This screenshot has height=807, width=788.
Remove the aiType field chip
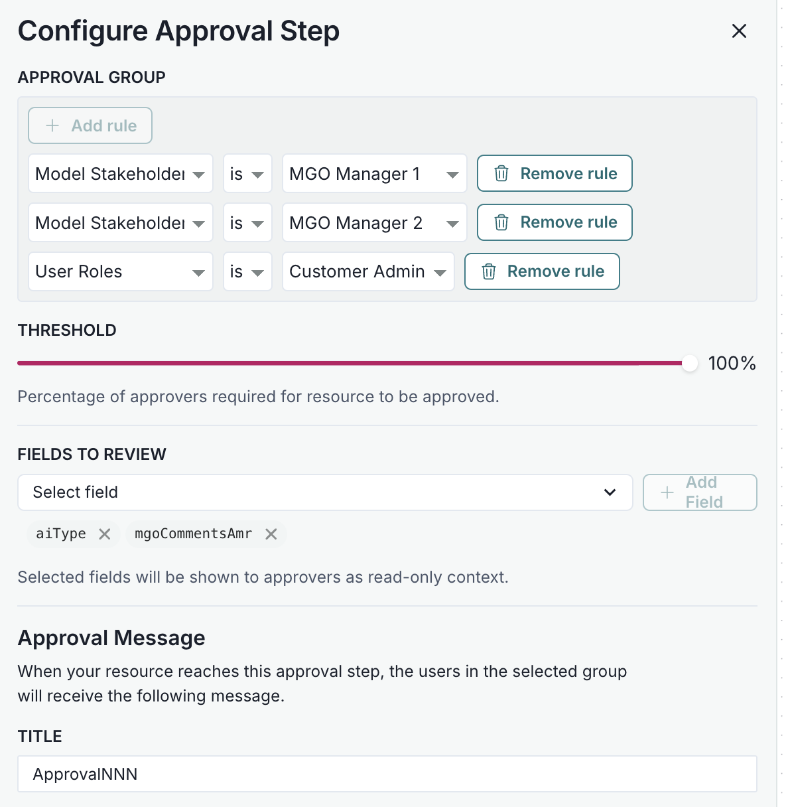104,534
